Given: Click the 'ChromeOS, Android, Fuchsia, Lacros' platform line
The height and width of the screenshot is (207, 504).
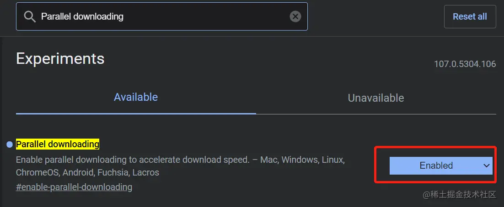Looking at the screenshot, I should point(87,173).
